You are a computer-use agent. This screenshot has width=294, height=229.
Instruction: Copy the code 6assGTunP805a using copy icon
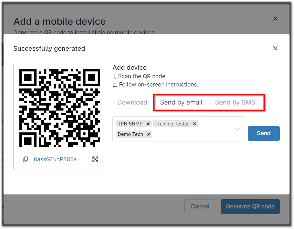(x=25, y=159)
